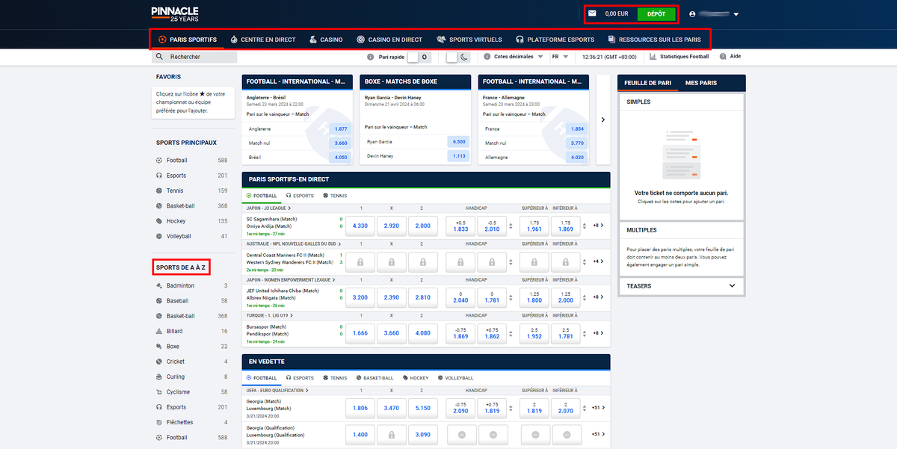Open the Sports virtuels section

469,40
